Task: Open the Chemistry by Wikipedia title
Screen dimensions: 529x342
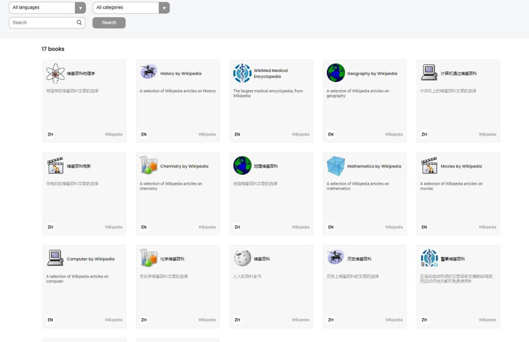Action: (x=184, y=167)
